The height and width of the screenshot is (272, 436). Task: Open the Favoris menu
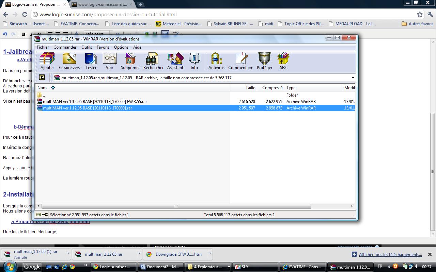tap(103, 47)
